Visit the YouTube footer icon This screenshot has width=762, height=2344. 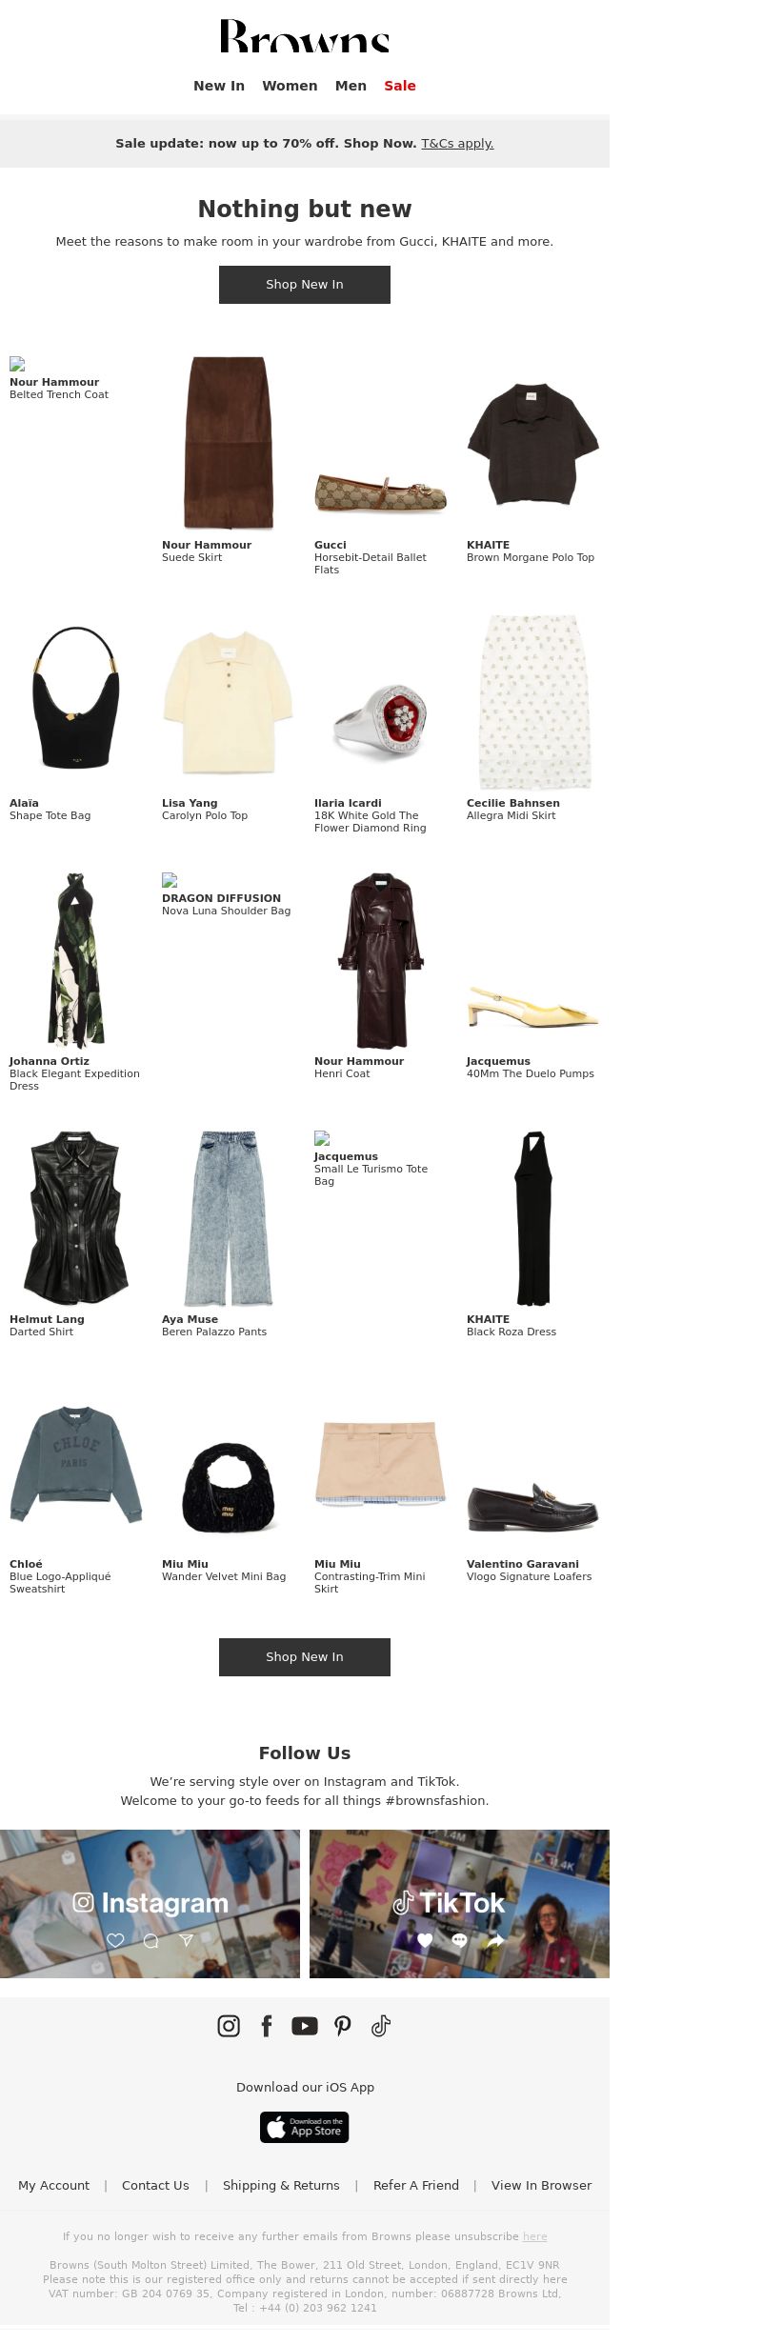click(x=305, y=2026)
